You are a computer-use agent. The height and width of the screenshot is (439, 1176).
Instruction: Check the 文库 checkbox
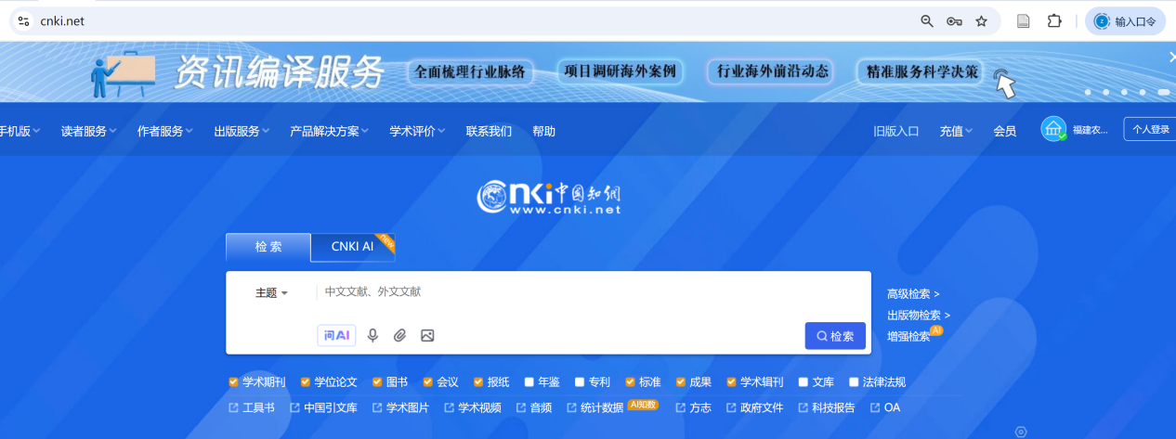(x=803, y=381)
